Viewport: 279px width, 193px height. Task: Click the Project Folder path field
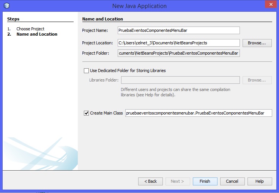coord(178,53)
